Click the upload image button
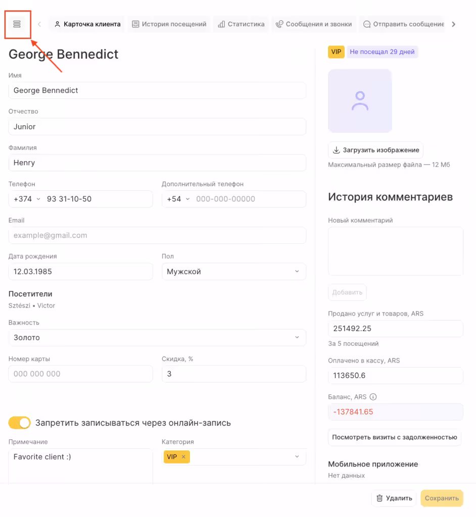 [x=375, y=150]
